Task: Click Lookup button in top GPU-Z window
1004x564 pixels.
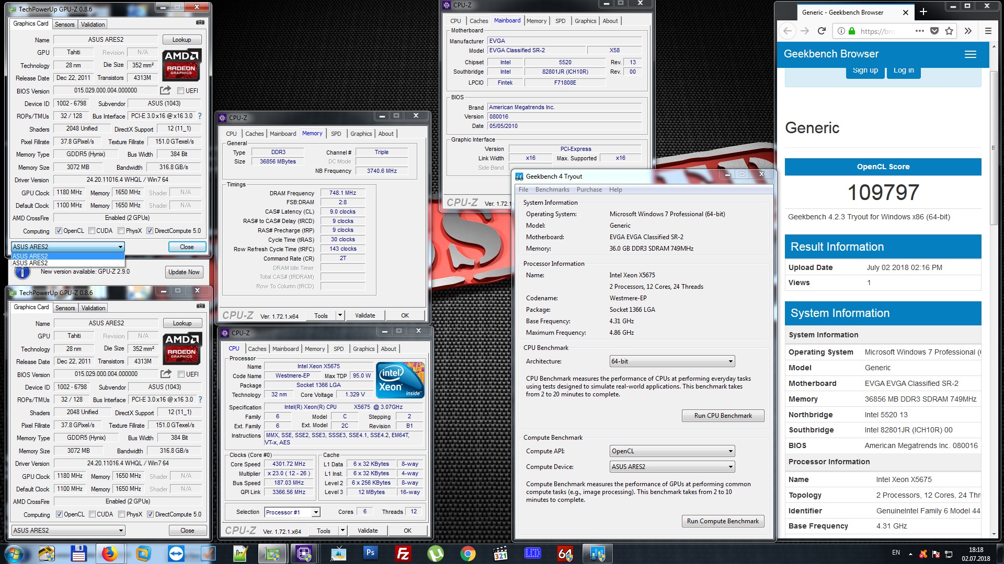Action: 181,40
